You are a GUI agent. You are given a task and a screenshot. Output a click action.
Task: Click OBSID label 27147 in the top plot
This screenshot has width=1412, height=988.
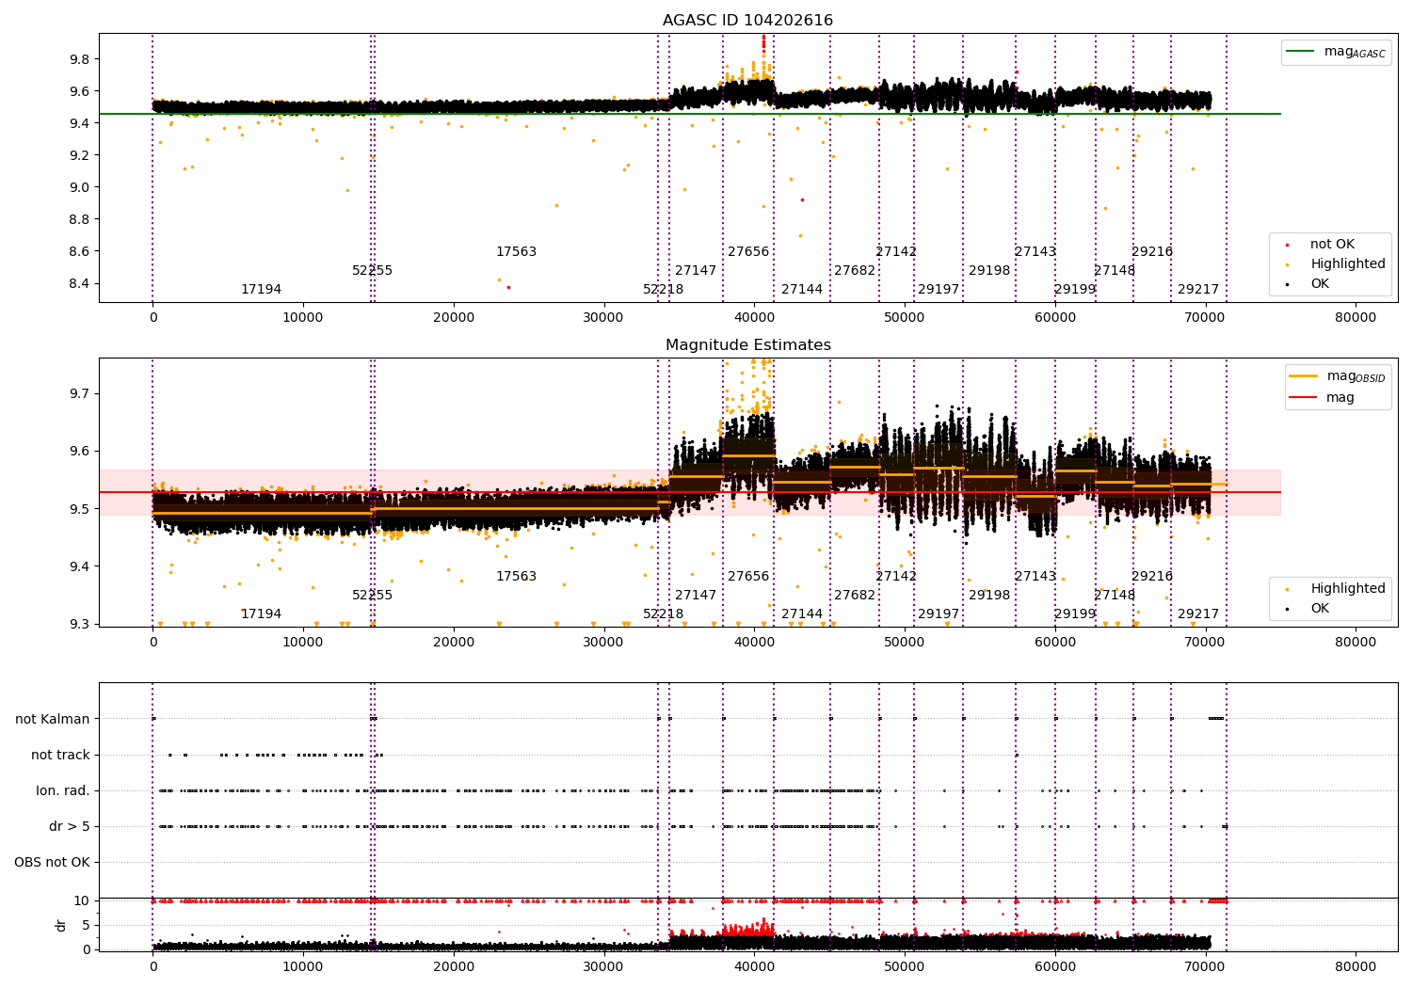click(696, 271)
